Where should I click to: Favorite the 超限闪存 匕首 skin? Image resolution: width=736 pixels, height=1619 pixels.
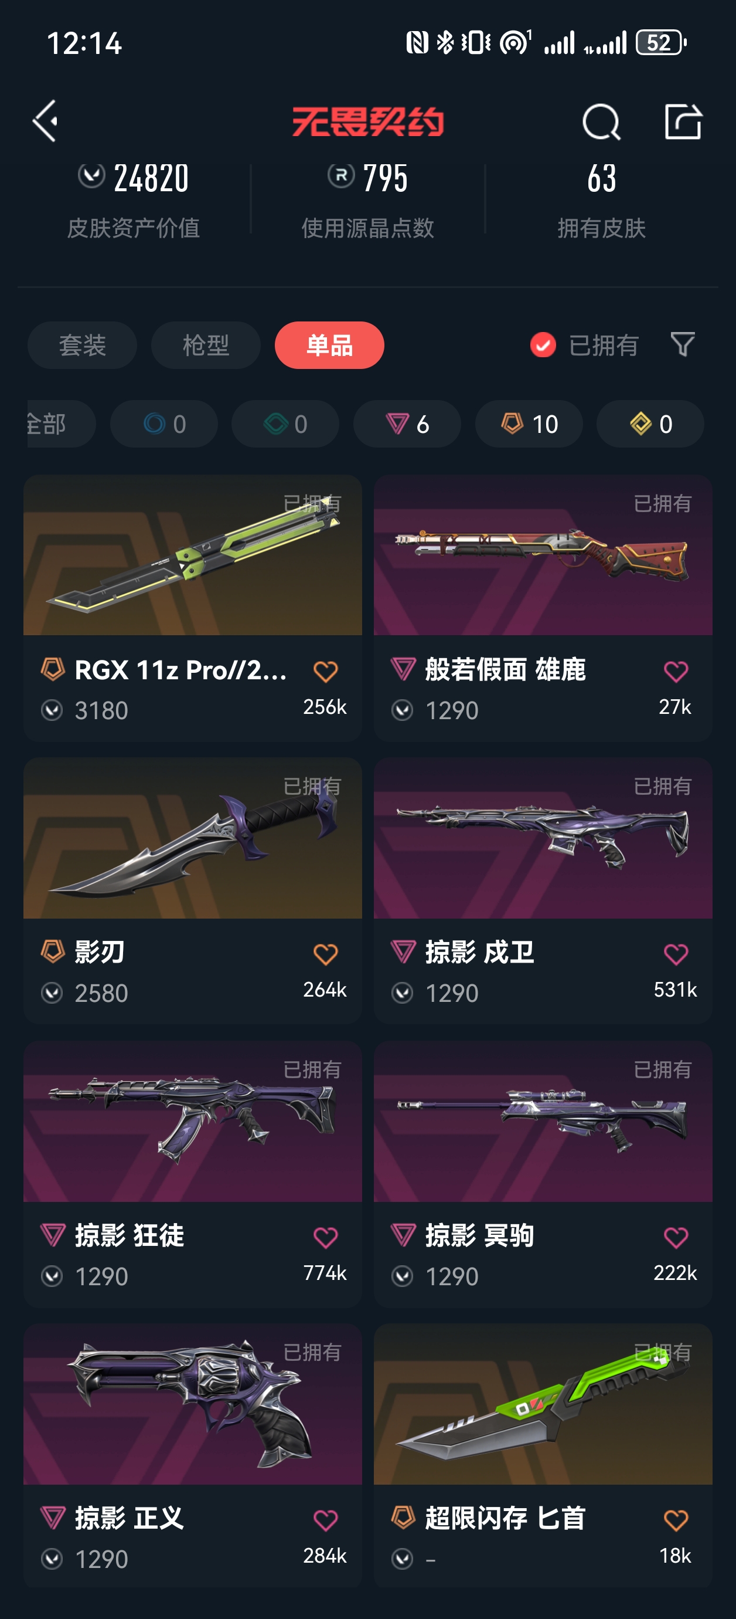[x=676, y=1520]
